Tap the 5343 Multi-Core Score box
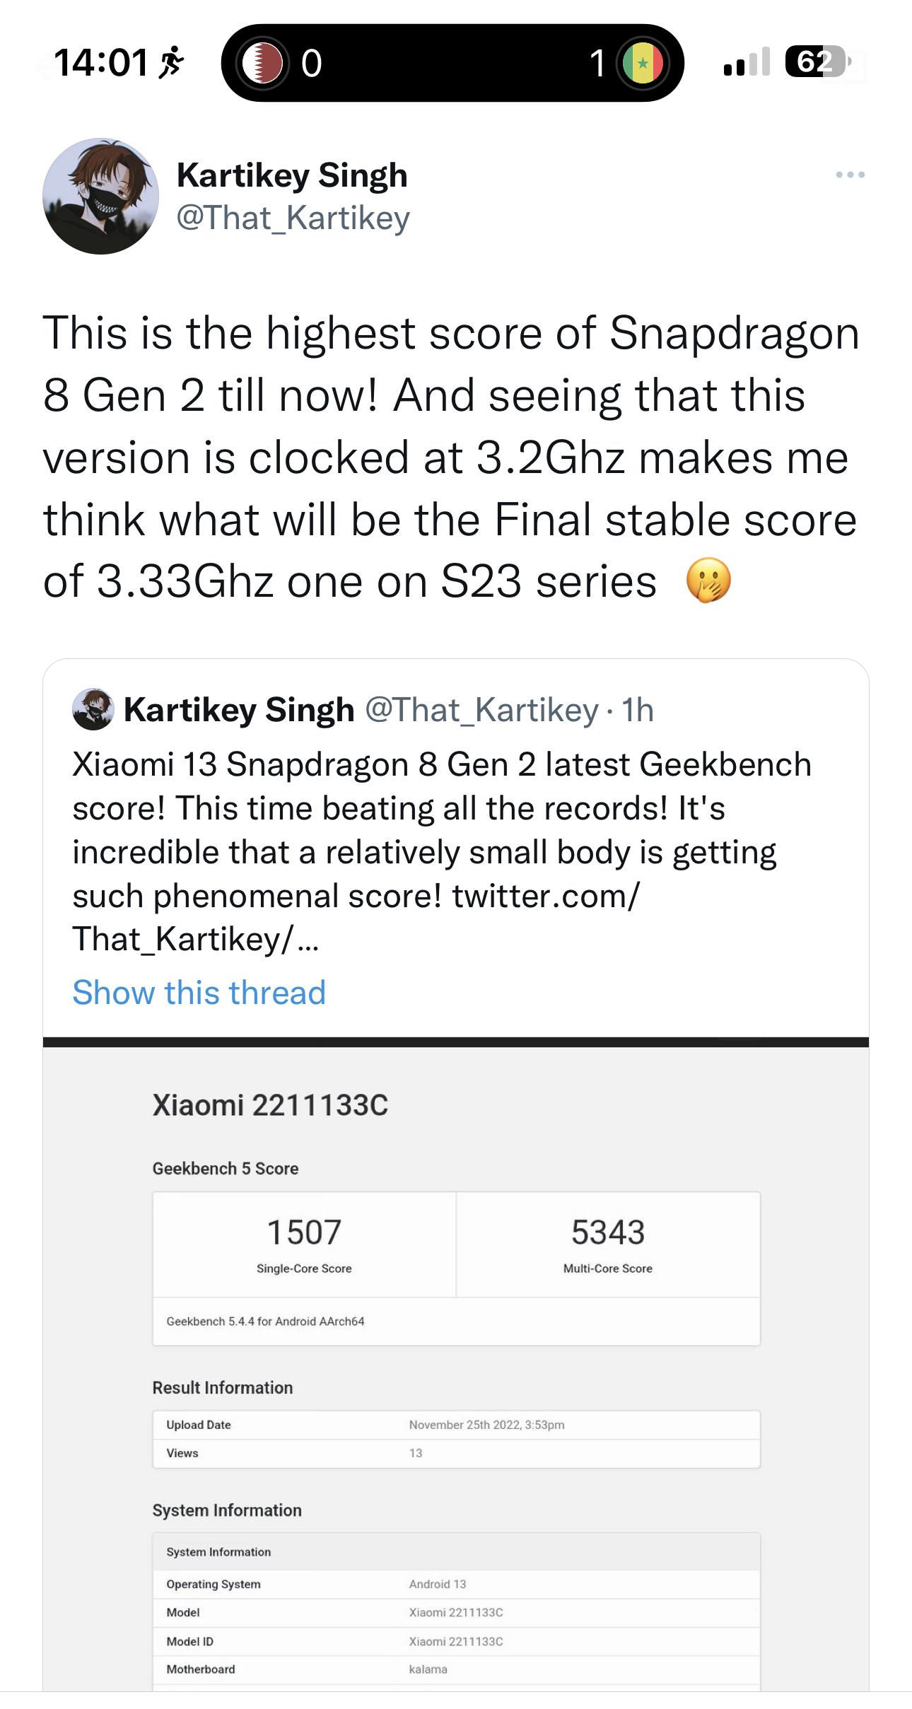Screen dimensions: 912x1709 coord(608,1244)
